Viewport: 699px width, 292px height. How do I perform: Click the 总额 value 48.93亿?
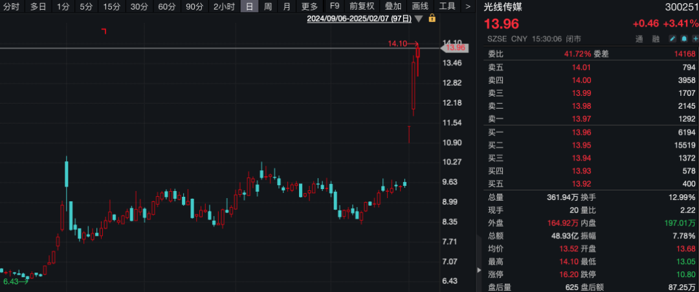tap(564, 236)
